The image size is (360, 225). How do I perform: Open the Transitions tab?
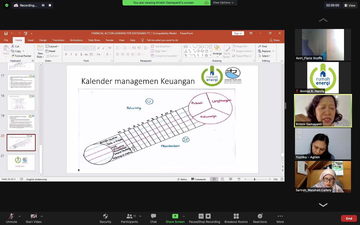[x=58, y=40]
